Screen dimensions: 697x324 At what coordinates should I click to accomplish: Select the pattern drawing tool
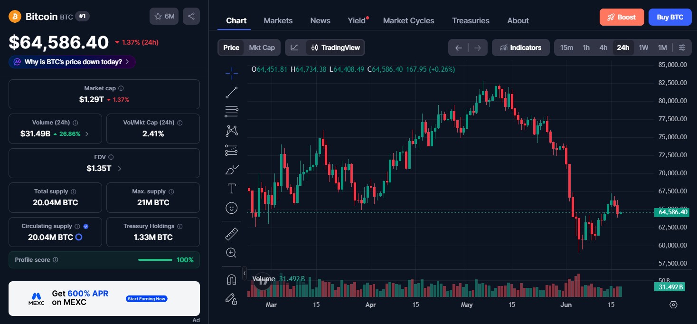232,131
